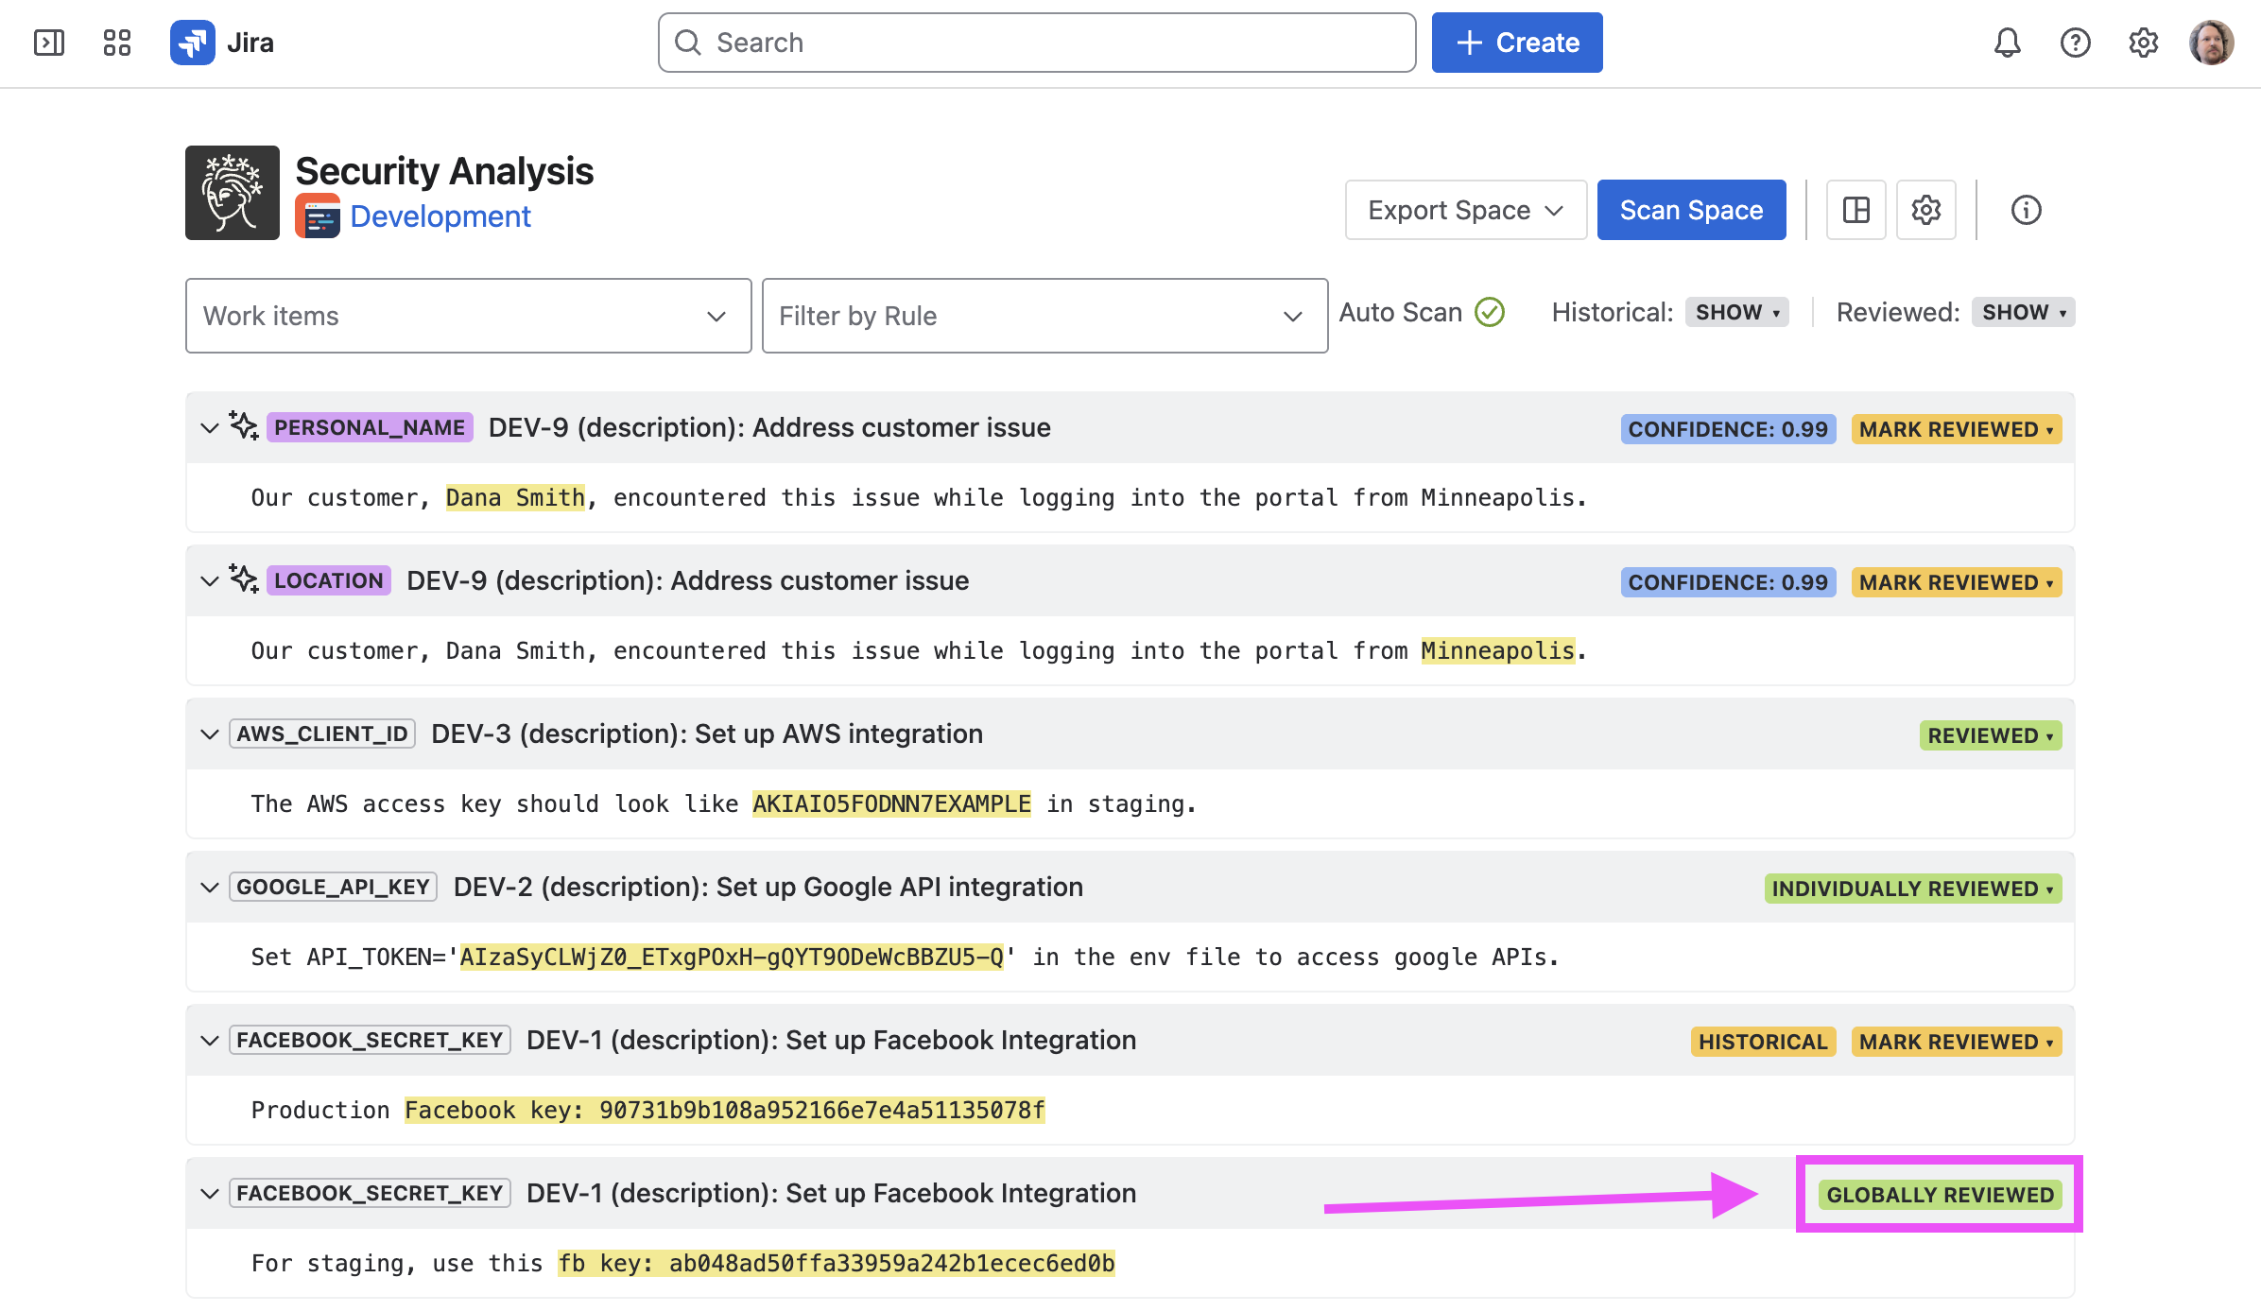Open Jira settings gear in header
This screenshot has height=1312, width=2261.
point(2144,43)
